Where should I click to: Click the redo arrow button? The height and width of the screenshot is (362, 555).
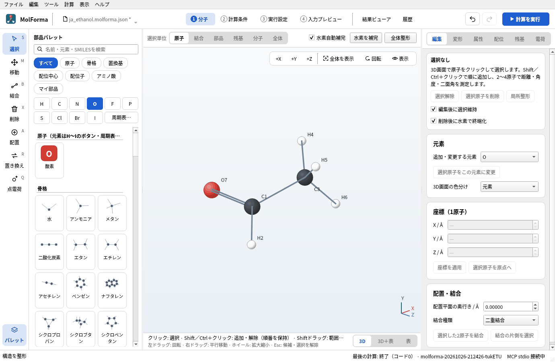click(489, 19)
